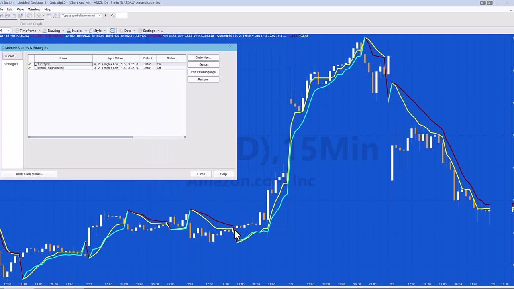The height and width of the screenshot is (289, 514).
Task: Open the Drawing dropdown arrow
Action: click(63, 31)
